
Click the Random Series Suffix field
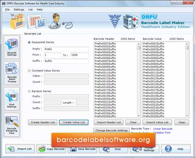66,108
